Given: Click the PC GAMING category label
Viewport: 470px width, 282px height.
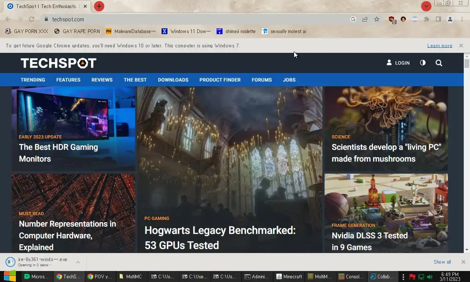Looking at the screenshot, I should coord(157,218).
